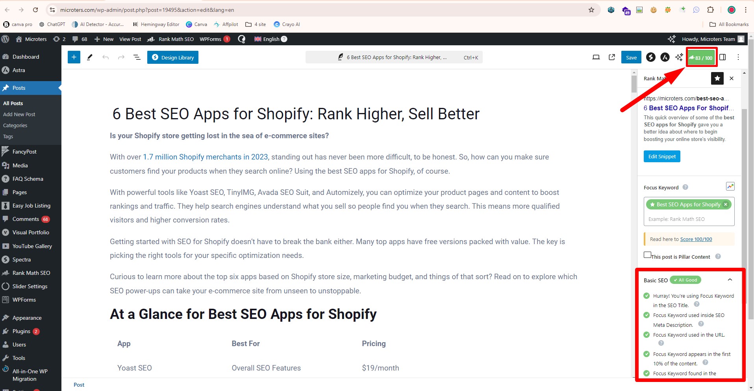Screen dimensions: 754x391
Task: Open the 4 site bookmarks folder
Action: pyautogui.click(x=256, y=24)
